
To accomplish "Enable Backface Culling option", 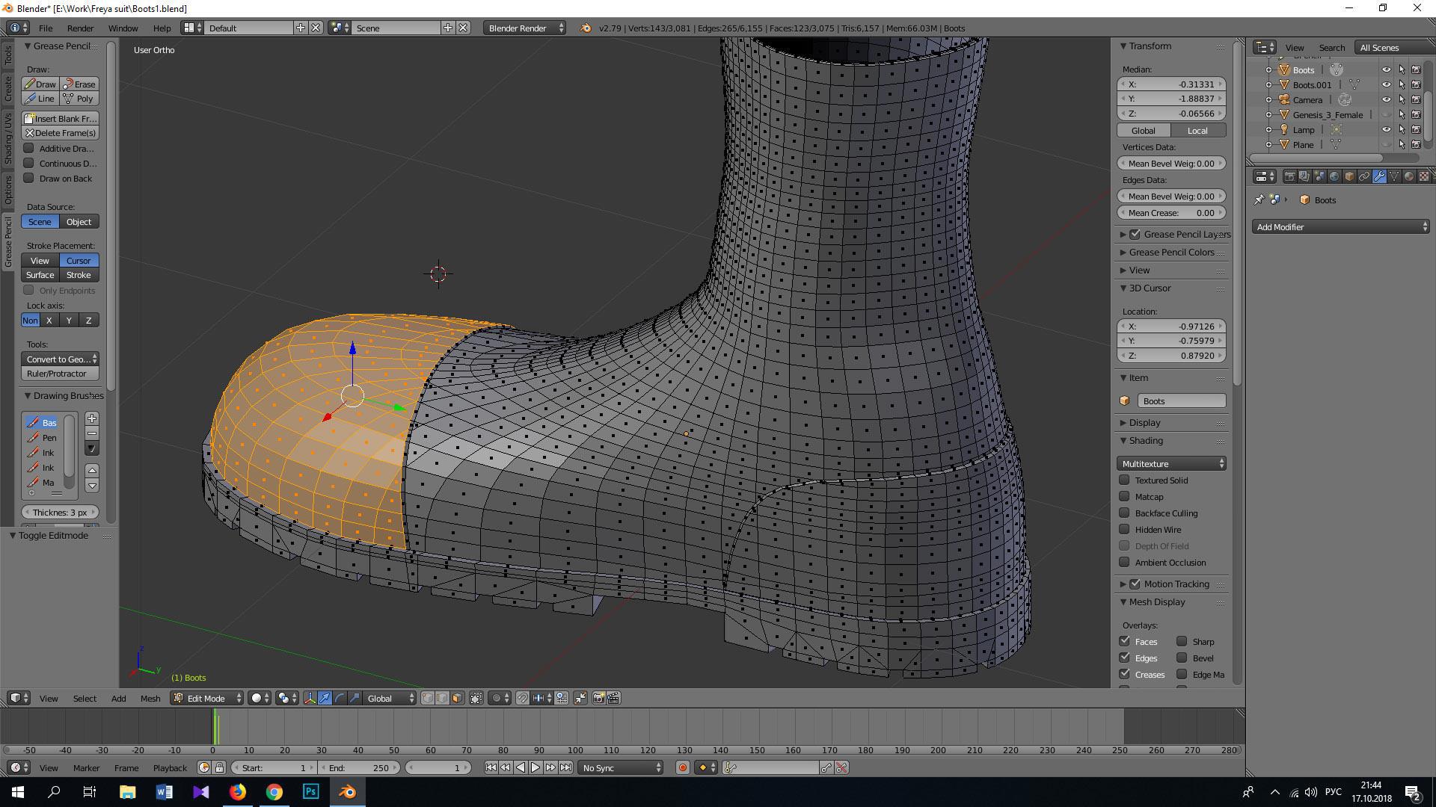I will click(x=1124, y=513).
